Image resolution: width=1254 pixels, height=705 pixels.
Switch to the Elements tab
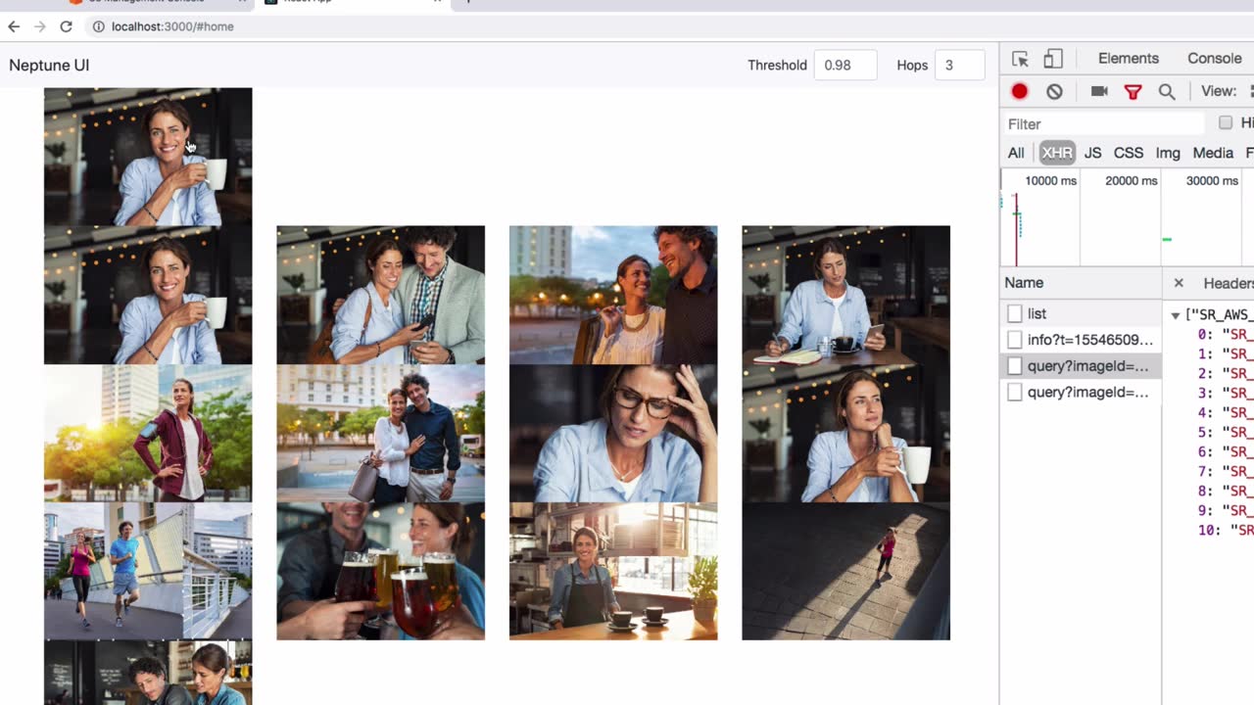(x=1128, y=59)
